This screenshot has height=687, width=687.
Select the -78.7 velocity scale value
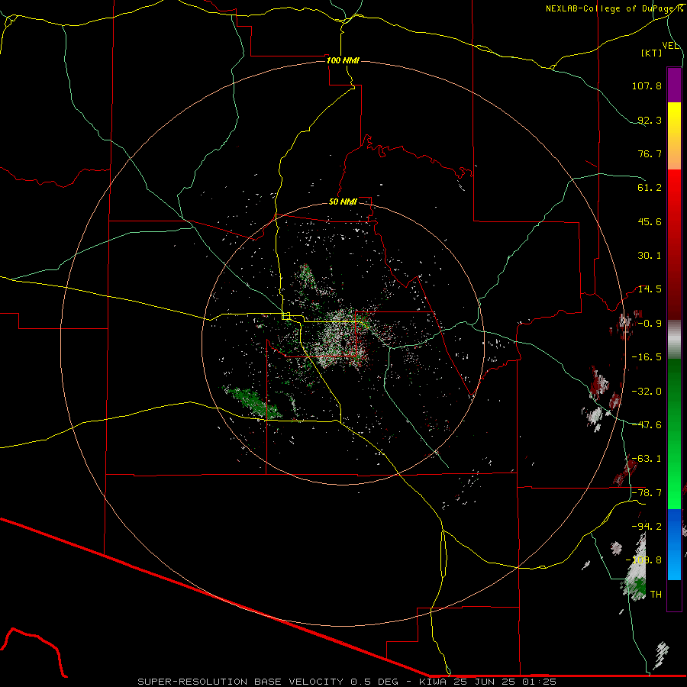click(x=647, y=493)
